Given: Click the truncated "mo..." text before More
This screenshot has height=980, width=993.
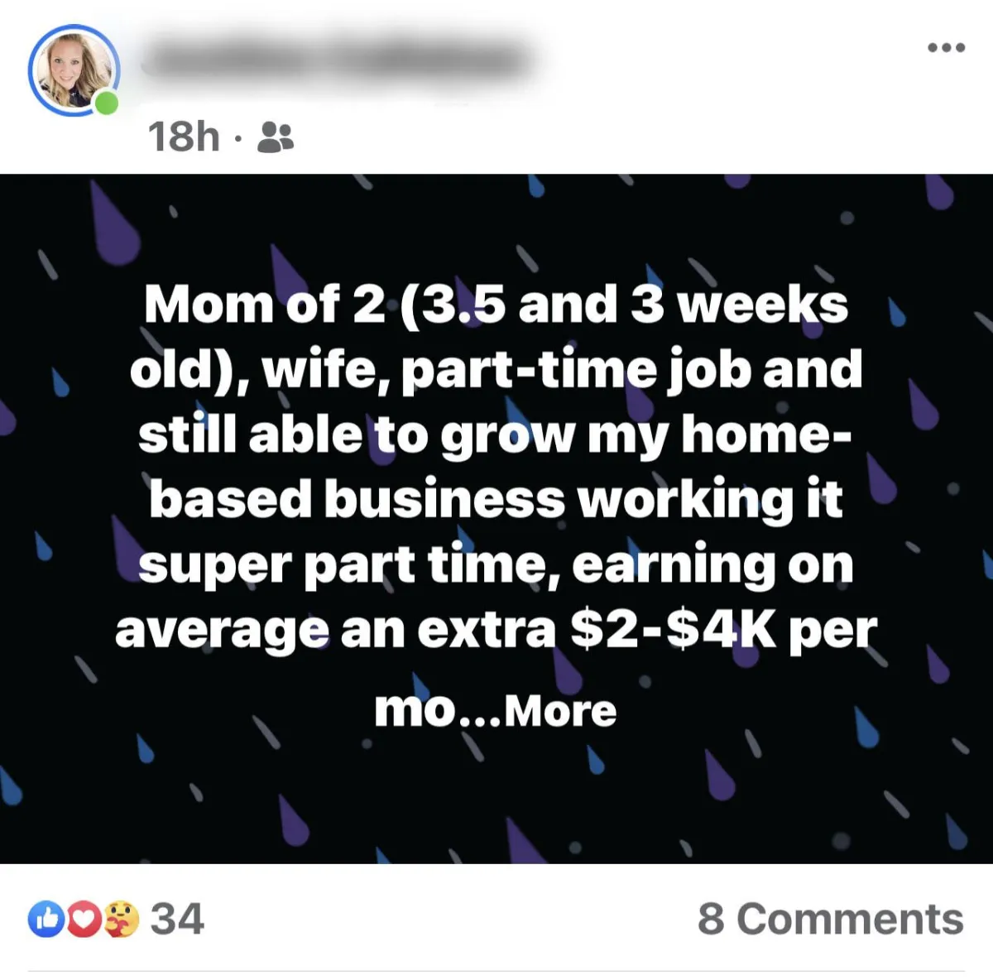Looking at the screenshot, I should click(x=437, y=711).
